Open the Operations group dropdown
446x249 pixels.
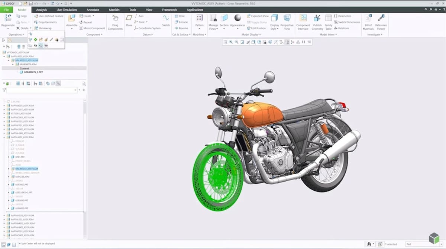click(17, 35)
